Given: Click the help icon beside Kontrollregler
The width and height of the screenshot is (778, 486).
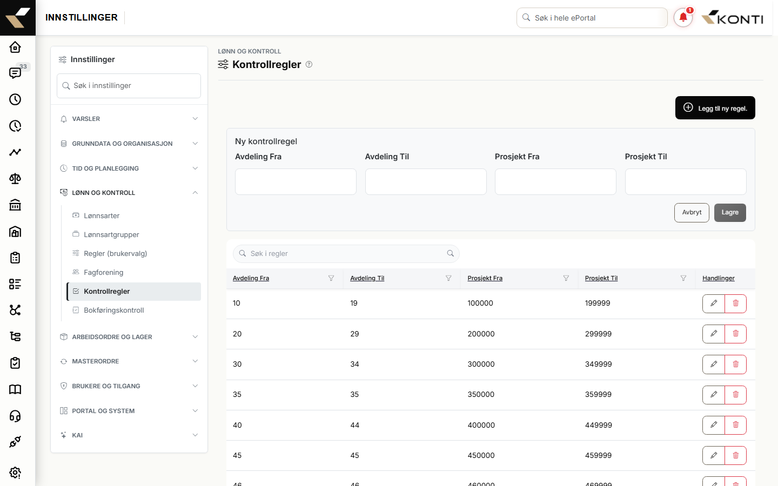Looking at the screenshot, I should tap(309, 64).
